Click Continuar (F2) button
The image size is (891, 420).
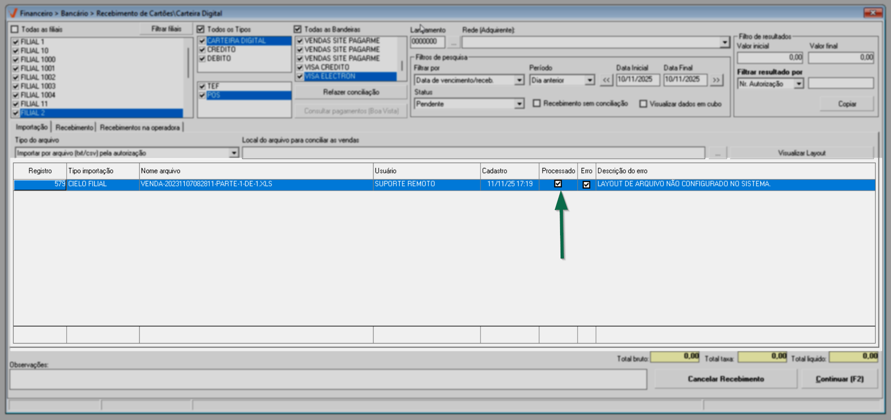point(839,379)
